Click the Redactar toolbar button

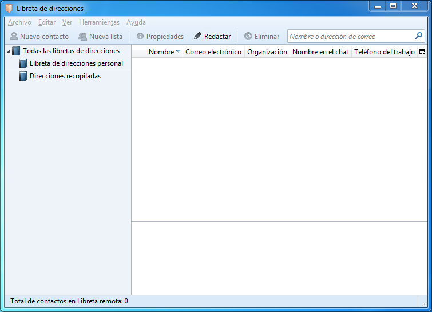click(212, 37)
